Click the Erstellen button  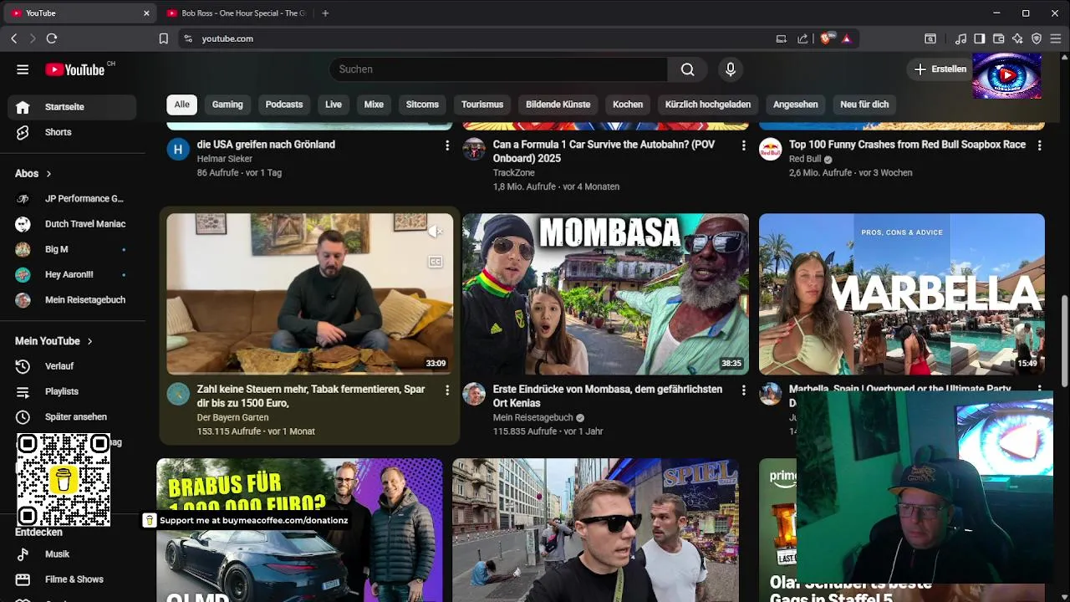(x=940, y=69)
